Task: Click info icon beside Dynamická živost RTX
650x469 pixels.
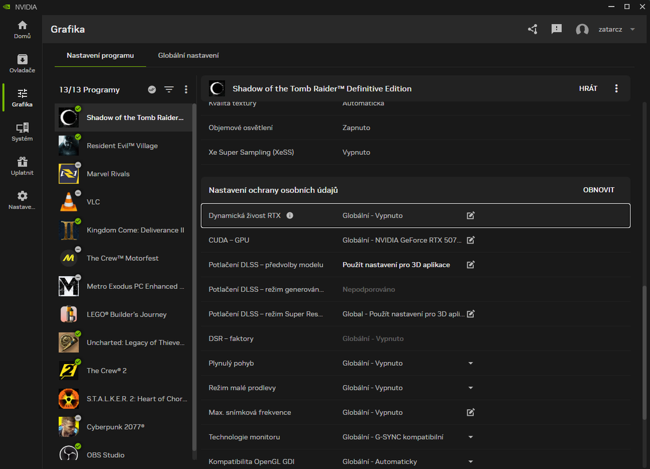Action: (290, 215)
